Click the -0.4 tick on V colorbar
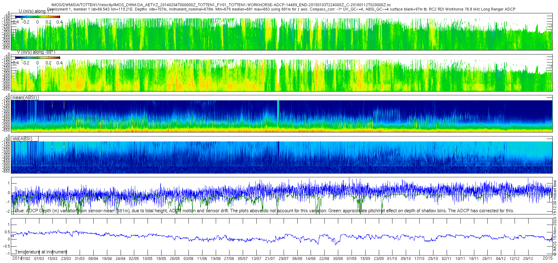This screenshot has width=558, height=263. tap(15, 63)
